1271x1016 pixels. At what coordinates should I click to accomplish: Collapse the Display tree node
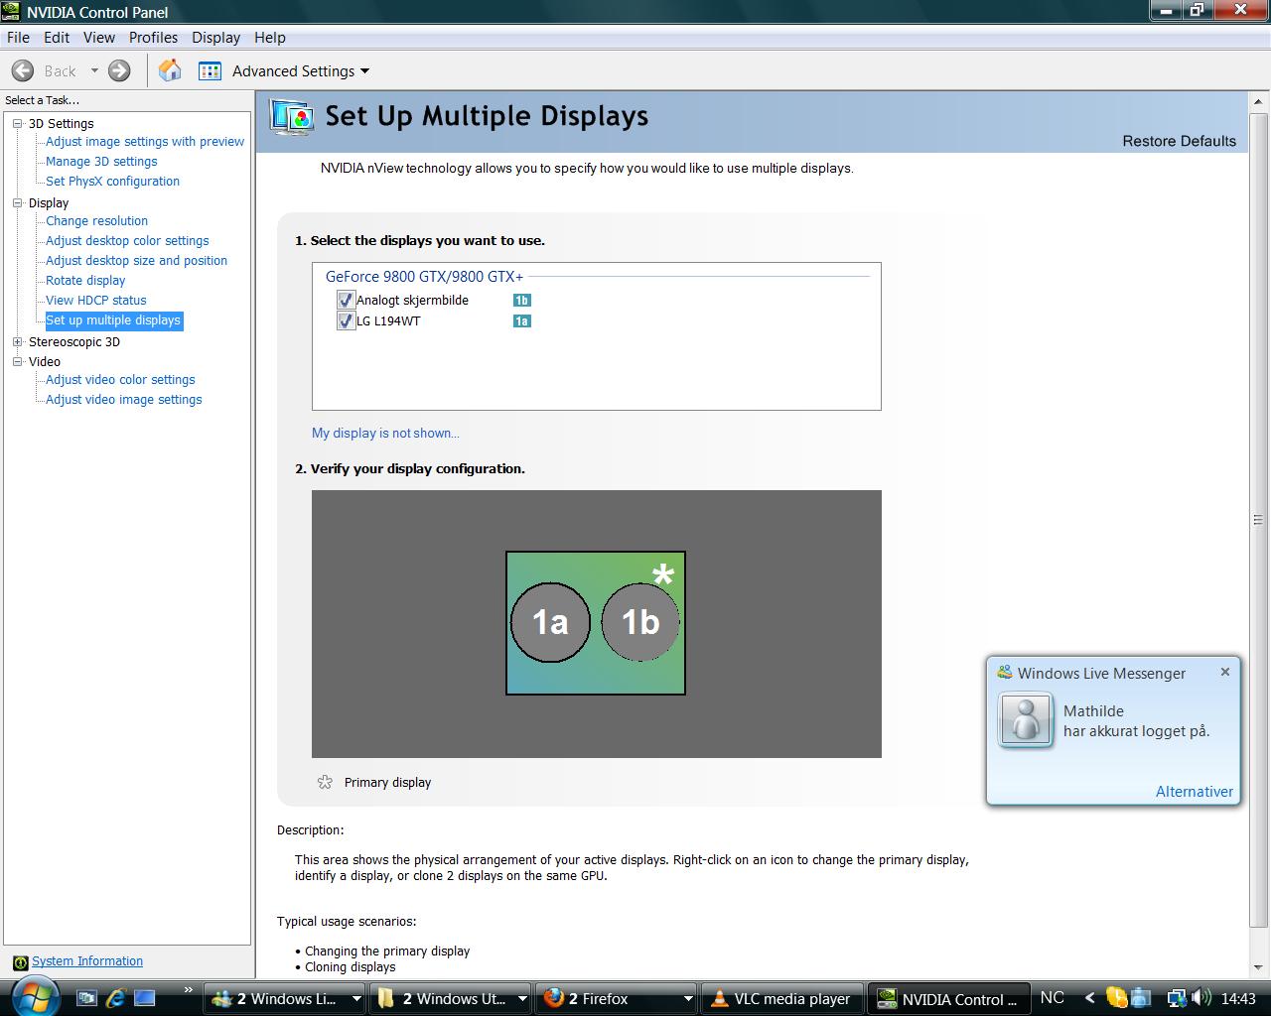(17, 202)
